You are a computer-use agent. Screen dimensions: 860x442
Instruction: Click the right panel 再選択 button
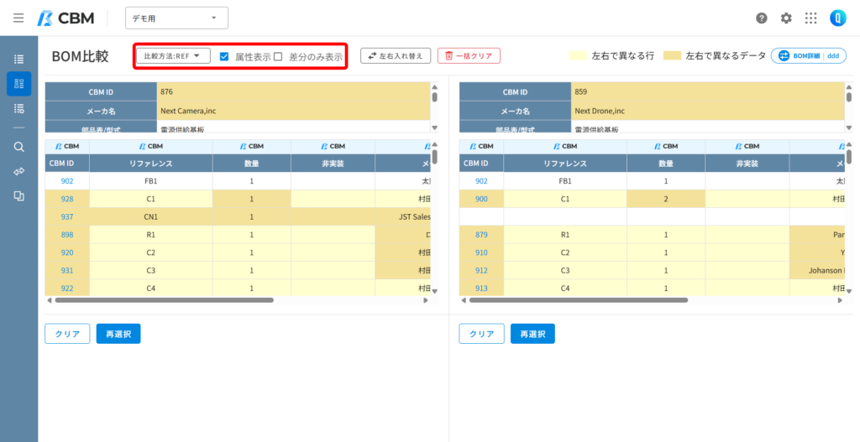(532, 334)
